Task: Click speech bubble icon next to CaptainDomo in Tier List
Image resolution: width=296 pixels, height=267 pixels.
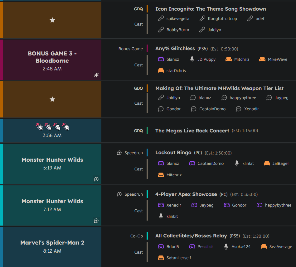Action: click(193, 109)
